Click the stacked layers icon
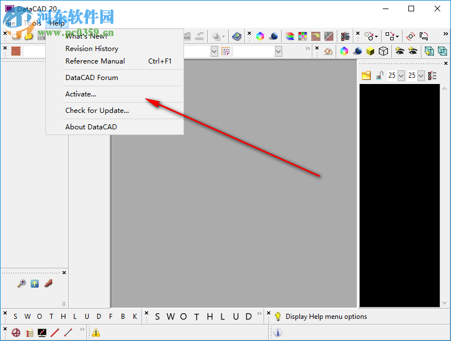The height and width of the screenshot is (341, 451). [x=290, y=36]
